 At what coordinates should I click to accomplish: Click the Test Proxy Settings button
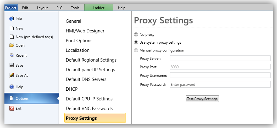pyautogui.click(x=202, y=99)
